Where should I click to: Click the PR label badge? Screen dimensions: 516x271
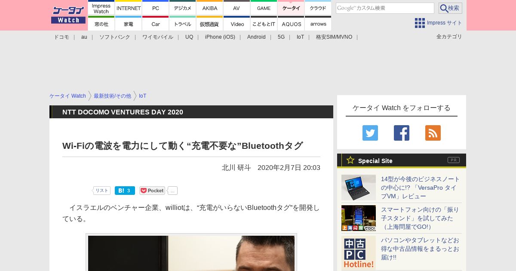(x=454, y=160)
